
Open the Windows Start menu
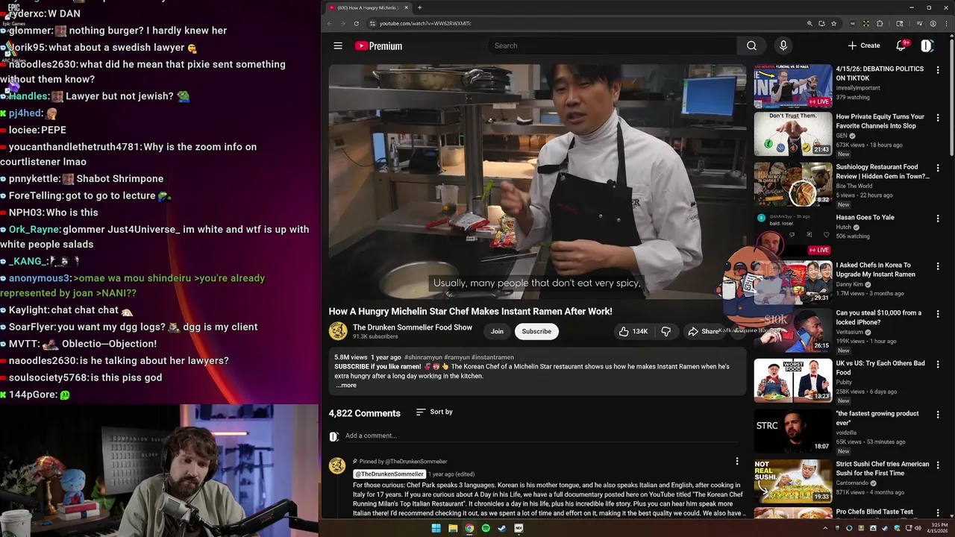click(x=436, y=528)
